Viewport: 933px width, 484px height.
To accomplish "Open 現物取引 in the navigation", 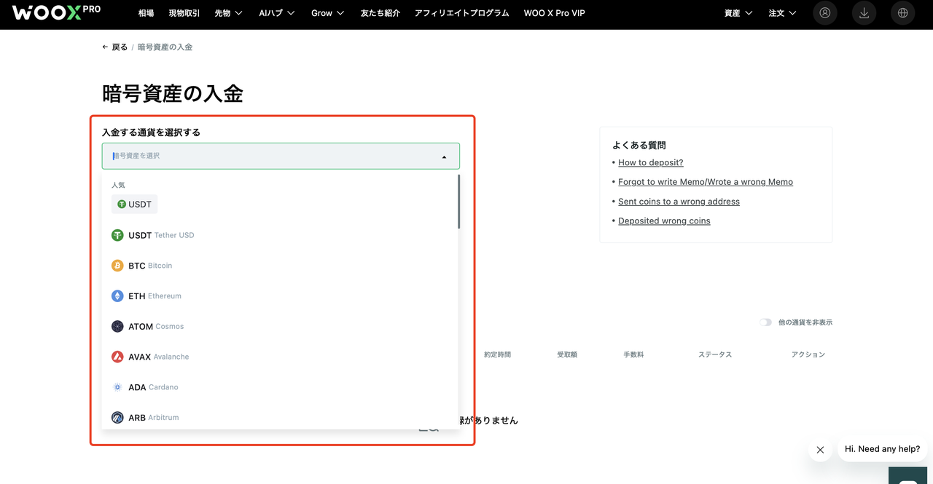I will (x=184, y=13).
